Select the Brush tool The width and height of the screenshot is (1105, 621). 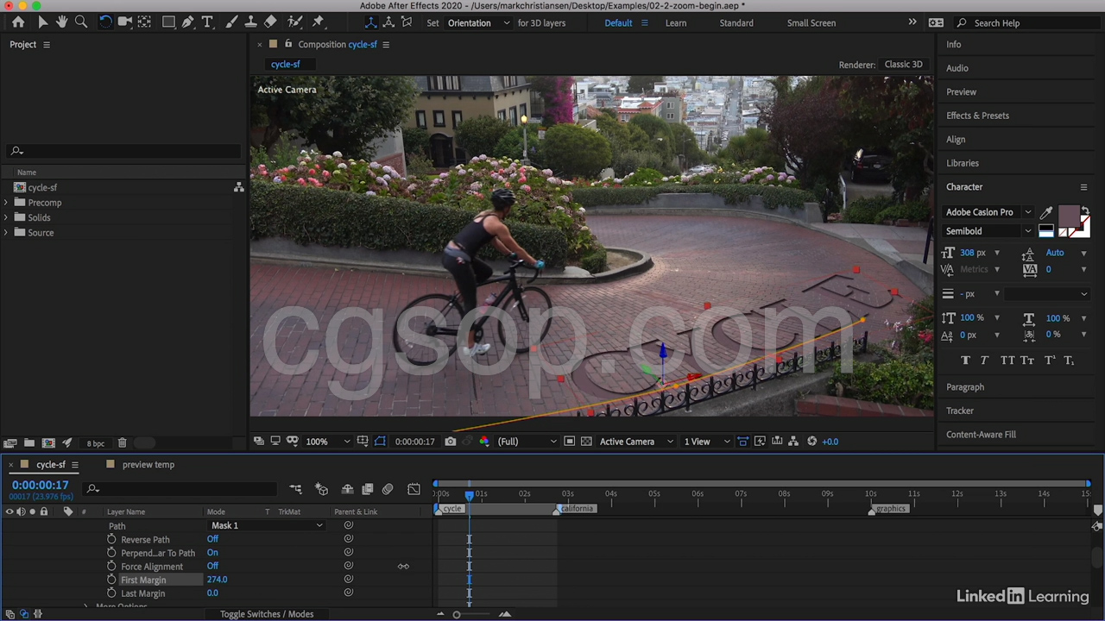tap(231, 22)
